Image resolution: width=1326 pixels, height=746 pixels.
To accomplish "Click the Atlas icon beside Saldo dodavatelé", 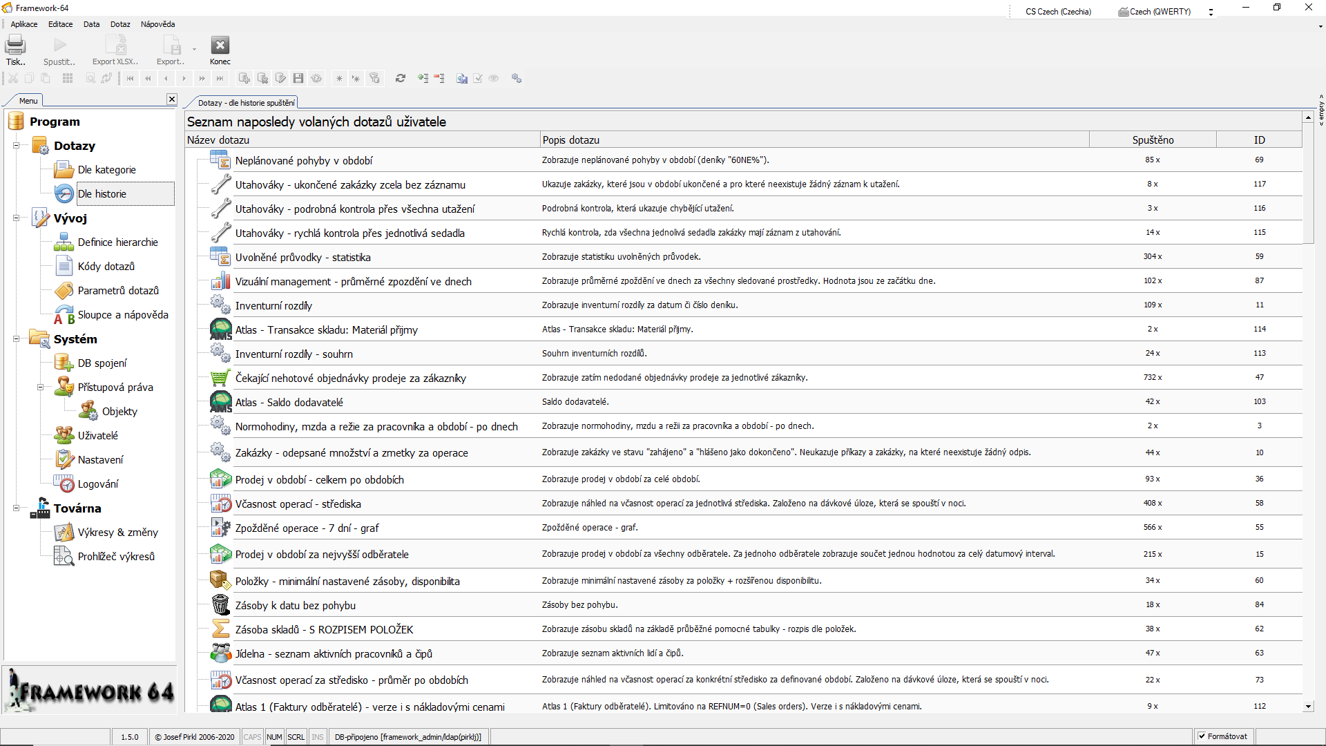I will (x=220, y=402).
